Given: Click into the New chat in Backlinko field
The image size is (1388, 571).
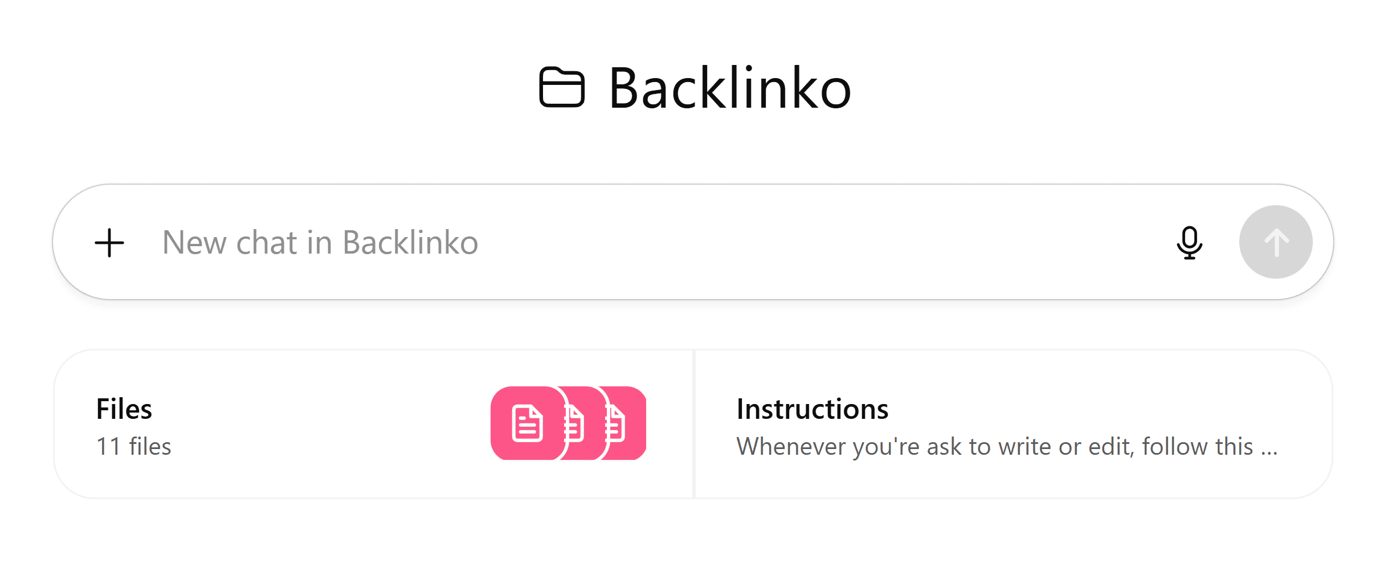Looking at the screenshot, I should point(655,243).
